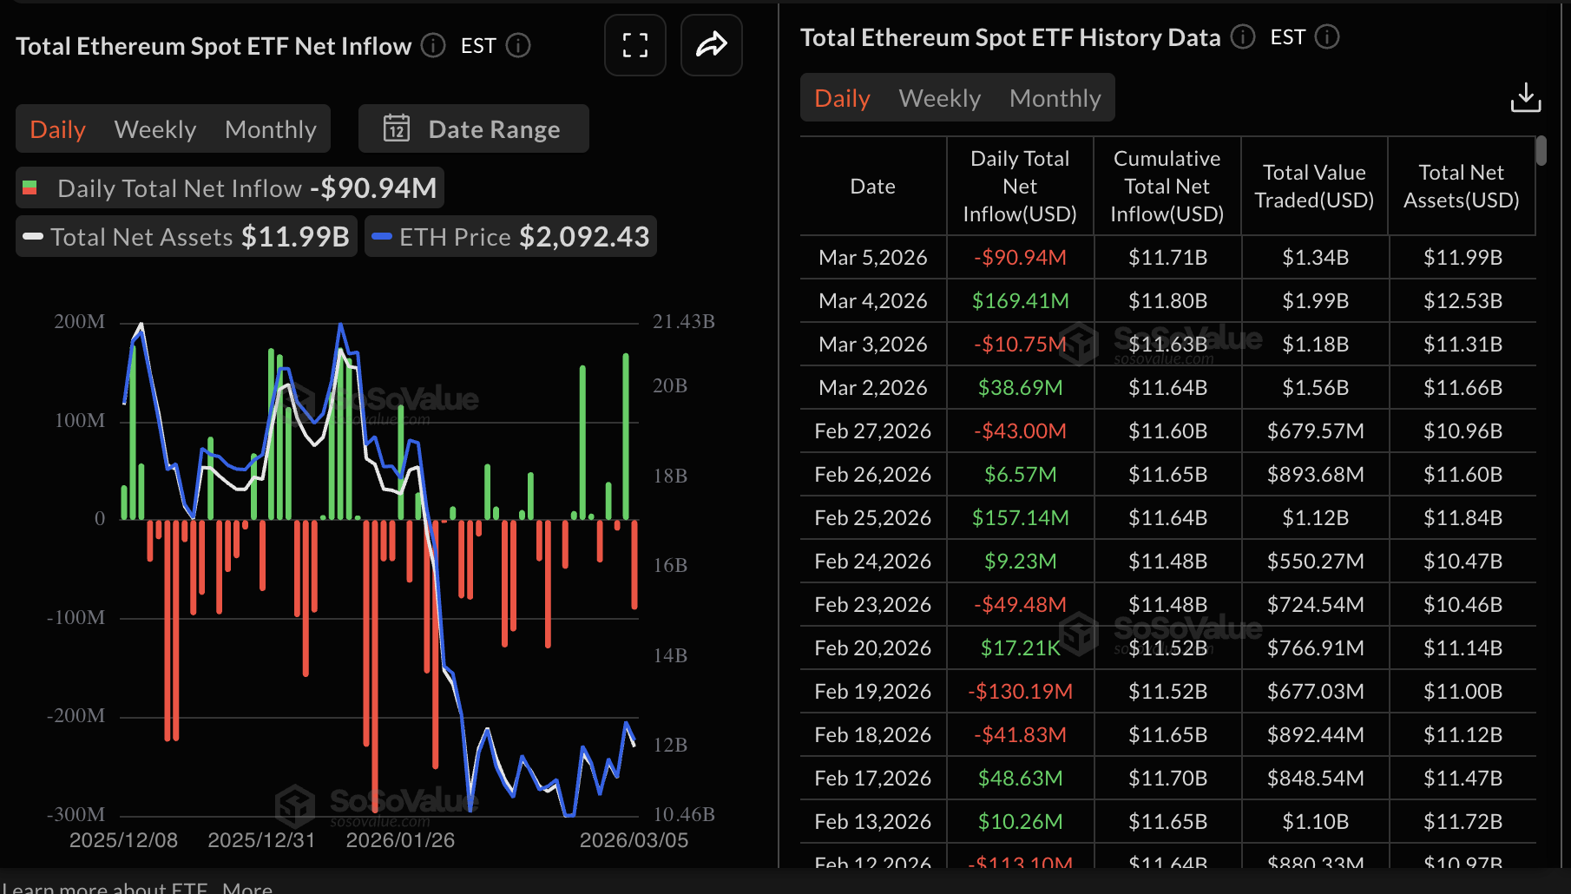
Task: Select the Feb 24,2026 date cell
Action: point(873,562)
